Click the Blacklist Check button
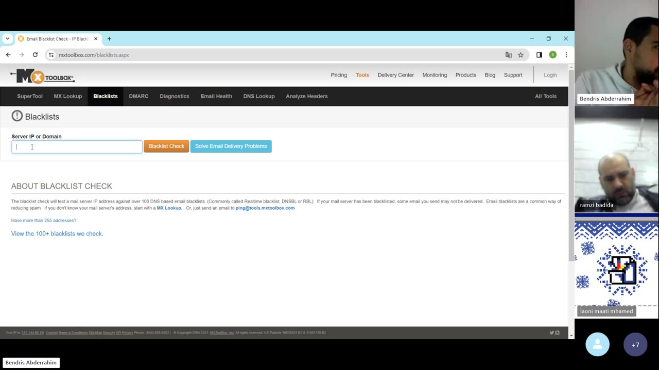Screen dimensions: 659x370 166,146
